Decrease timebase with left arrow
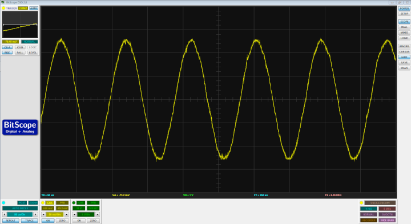This screenshot has height=224, width=411. (x=5, y=214)
